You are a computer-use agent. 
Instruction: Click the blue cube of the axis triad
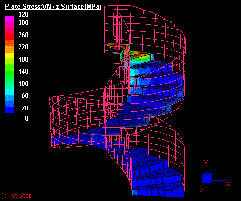(207, 178)
